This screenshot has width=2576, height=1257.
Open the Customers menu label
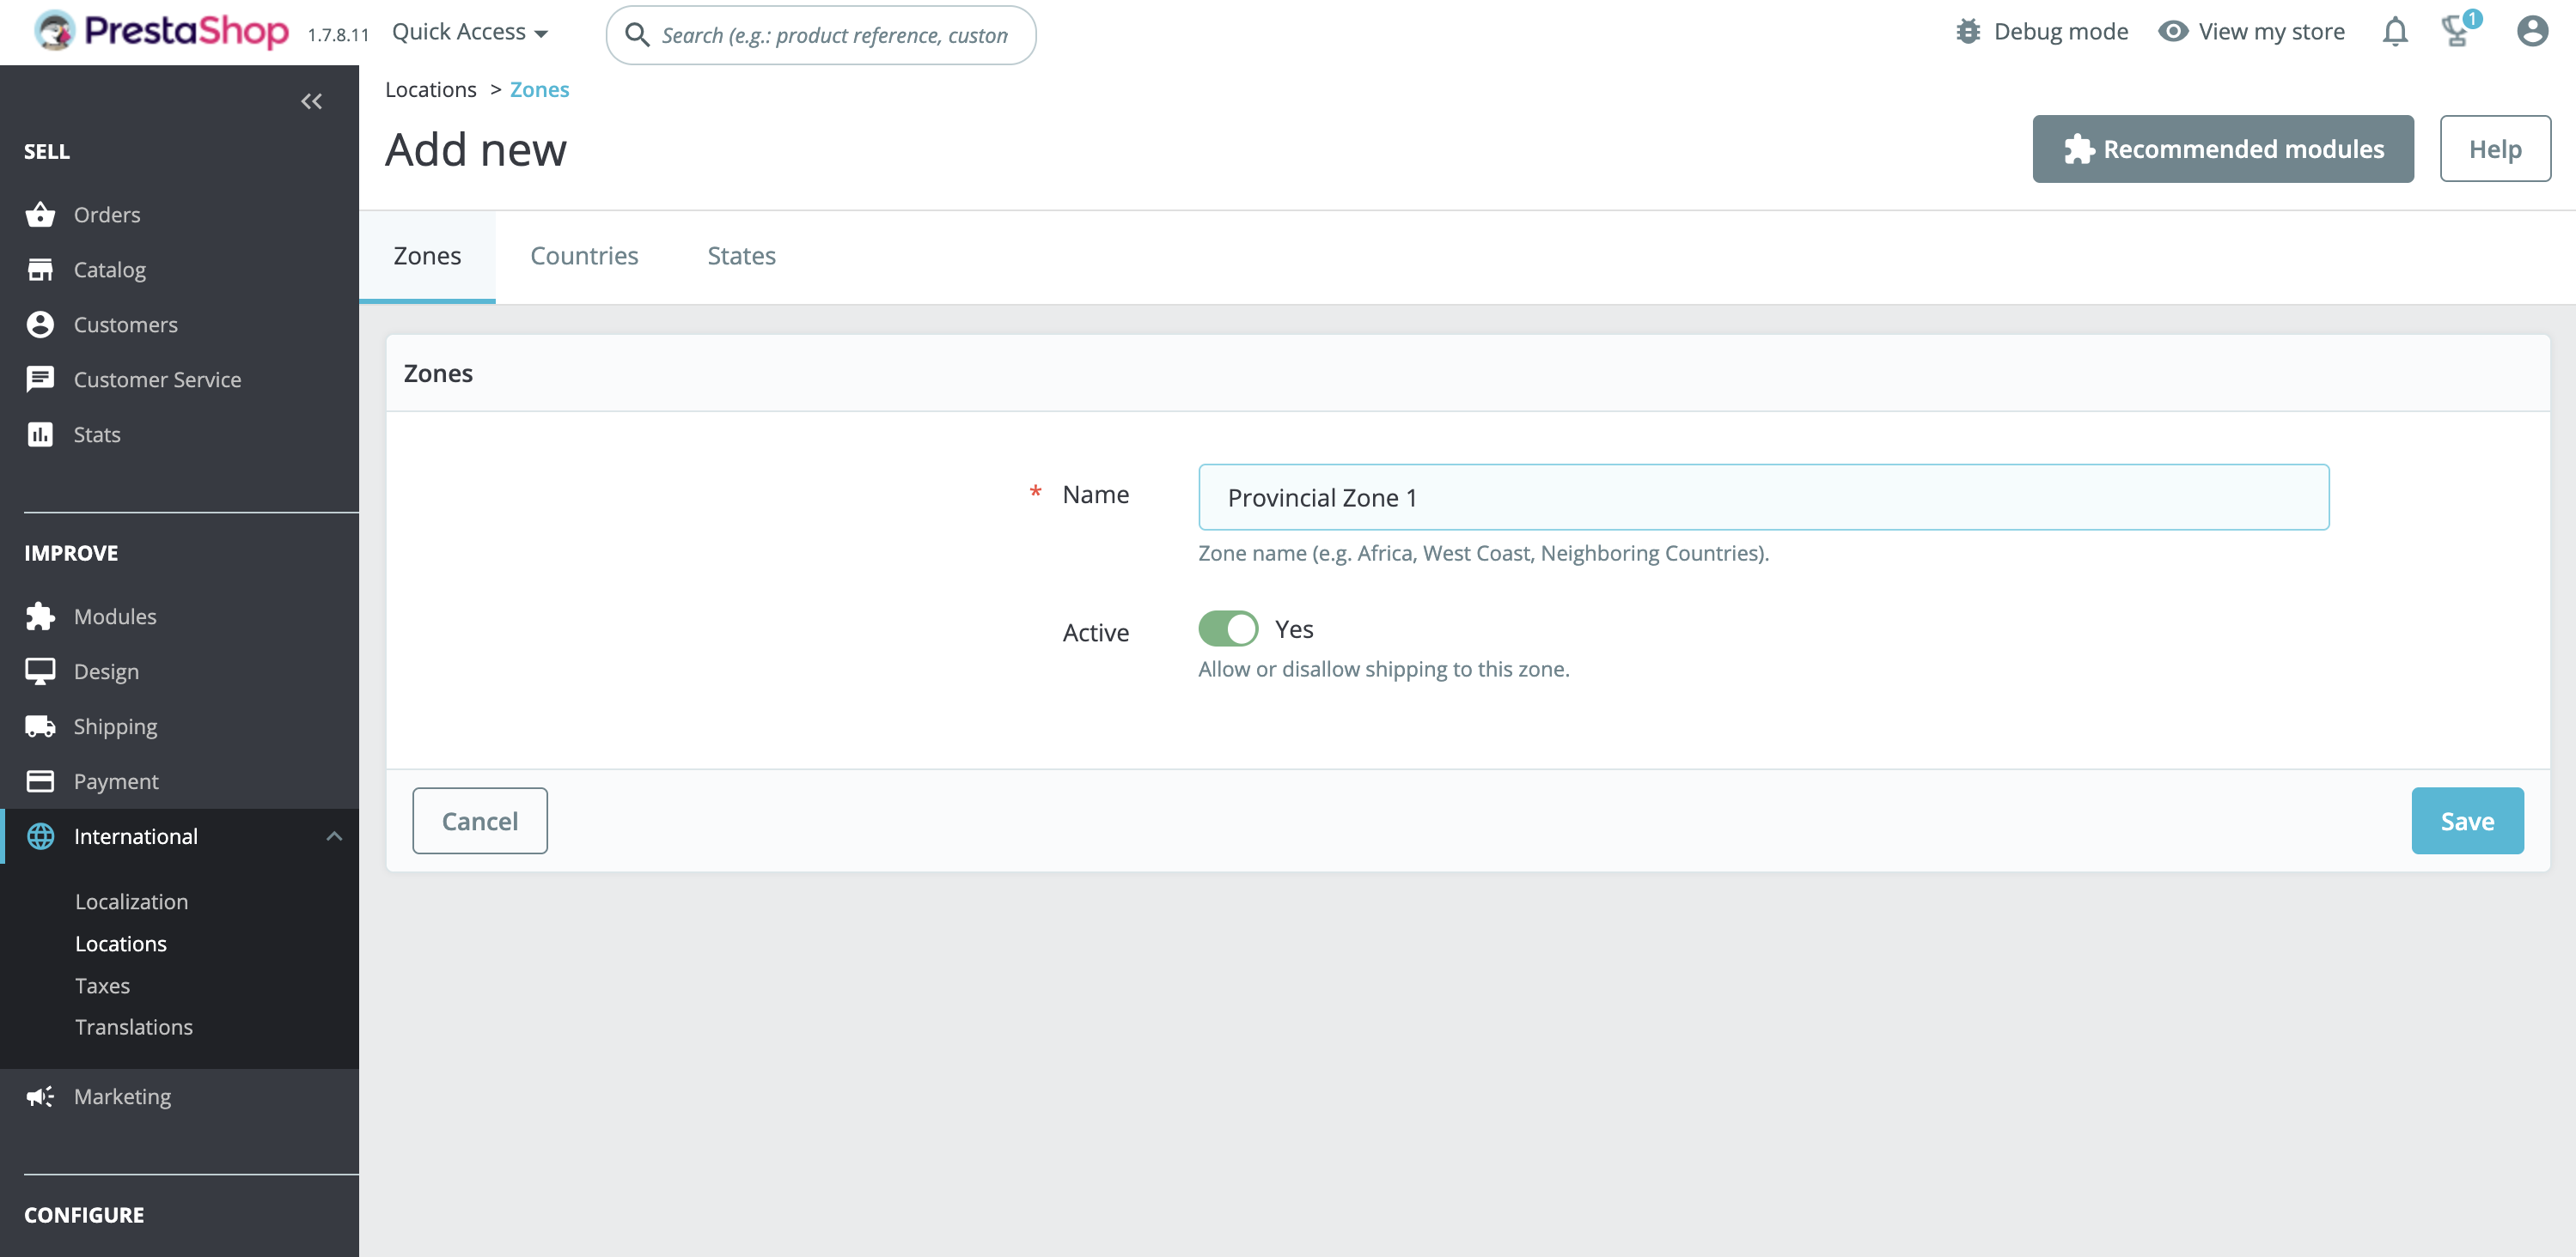pyautogui.click(x=126, y=324)
